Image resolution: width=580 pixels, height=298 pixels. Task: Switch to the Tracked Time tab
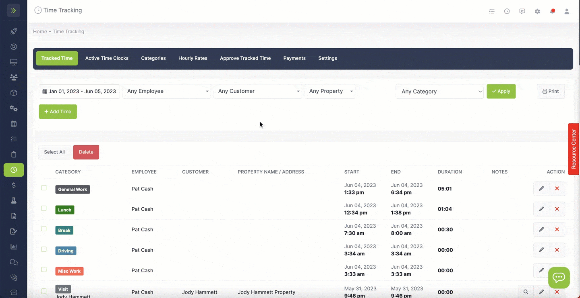pyautogui.click(x=57, y=58)
